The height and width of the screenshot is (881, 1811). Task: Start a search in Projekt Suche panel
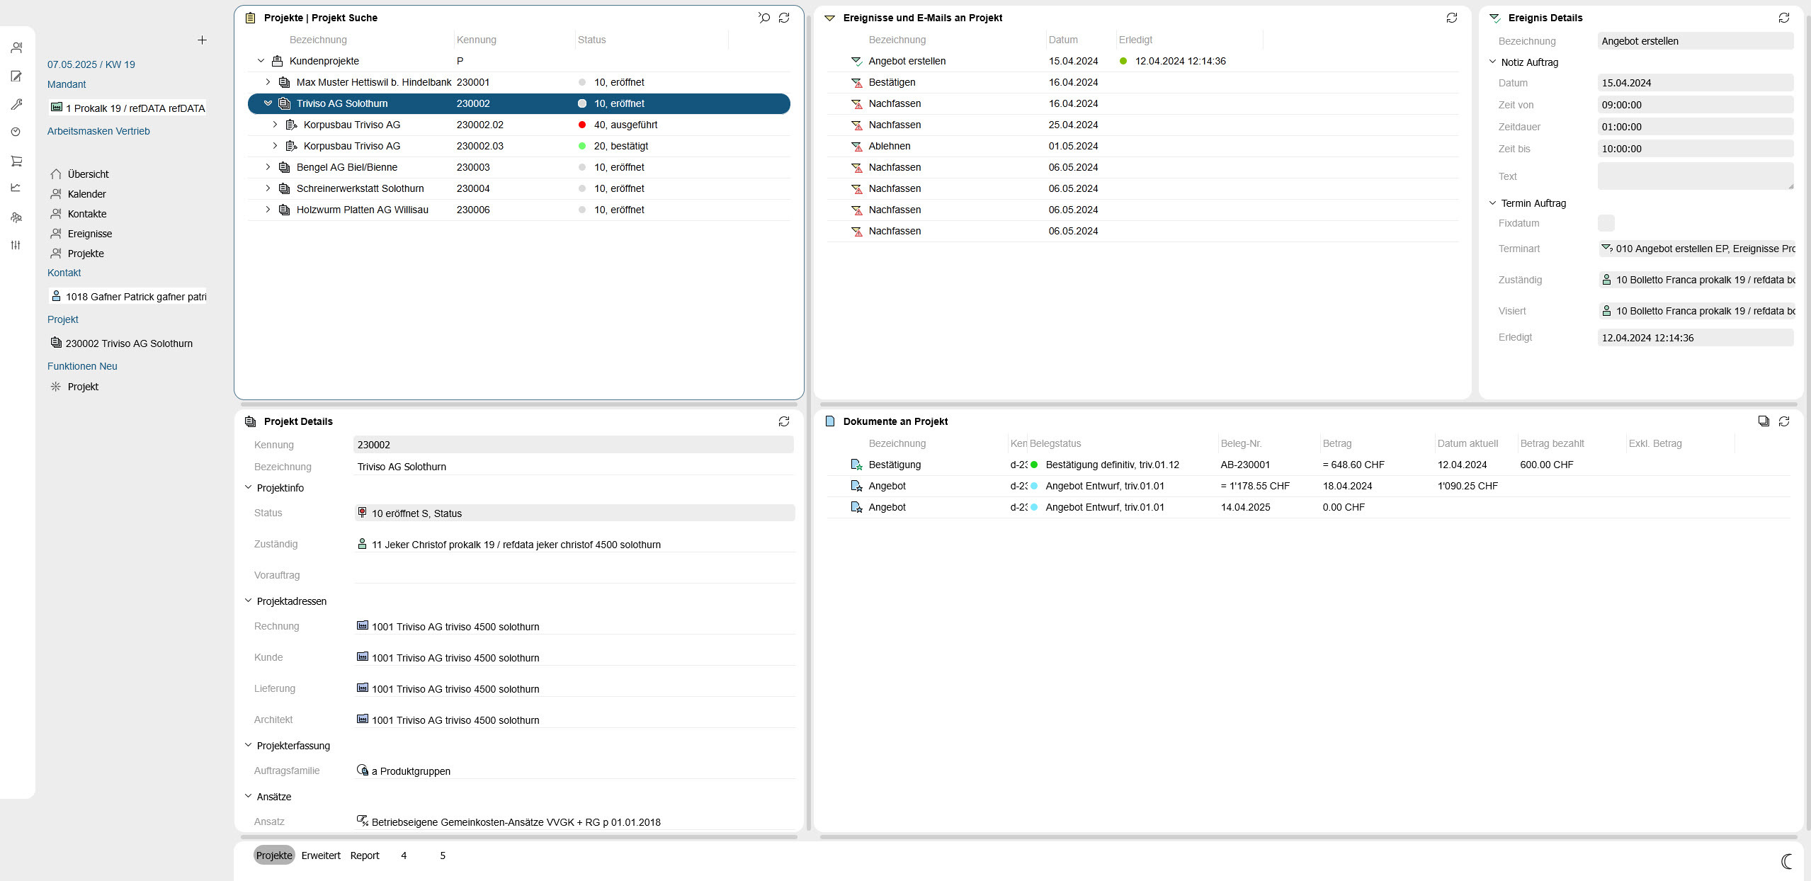point(763,18)
